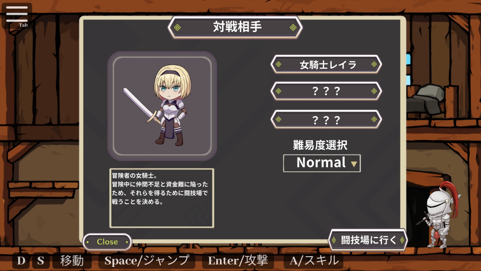Click the armored knight player character
Screen dimensions: 481x271
tap(439, 216)
